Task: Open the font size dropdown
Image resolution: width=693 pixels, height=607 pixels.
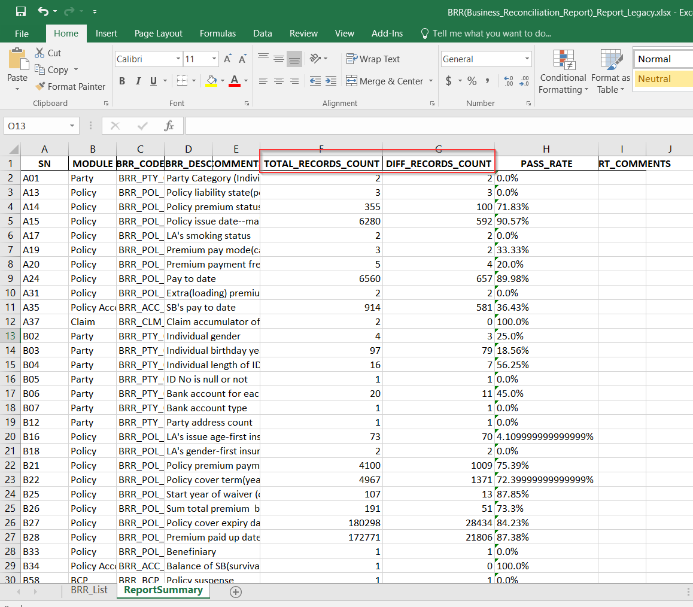Action: click(x=214, y=59)
